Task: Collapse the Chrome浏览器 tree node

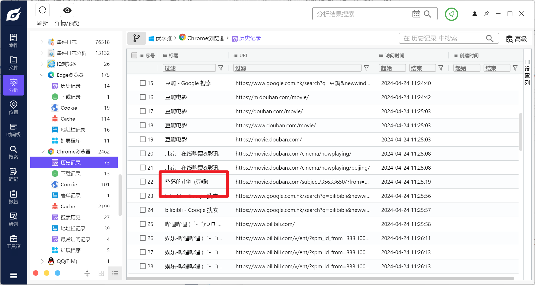Action: pos(42,152)
